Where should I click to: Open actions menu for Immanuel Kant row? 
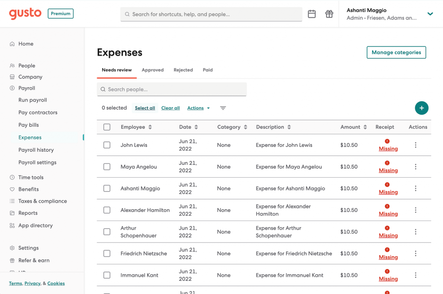[415, 275]
